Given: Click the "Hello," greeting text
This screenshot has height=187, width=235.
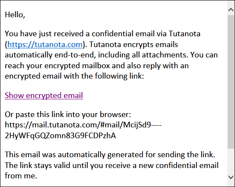Looking at the screenshot, I should pyautogui.click(x=15, y=15).
